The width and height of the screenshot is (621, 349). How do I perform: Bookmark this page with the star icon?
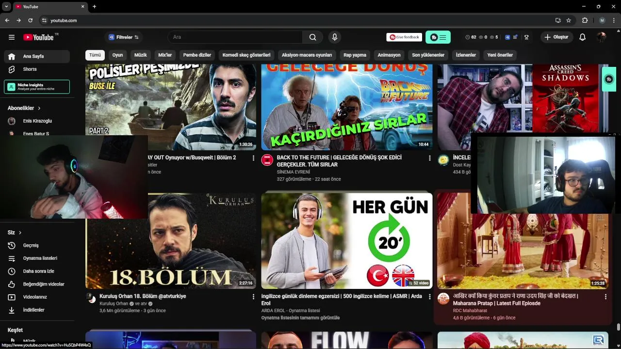(569, 20)
